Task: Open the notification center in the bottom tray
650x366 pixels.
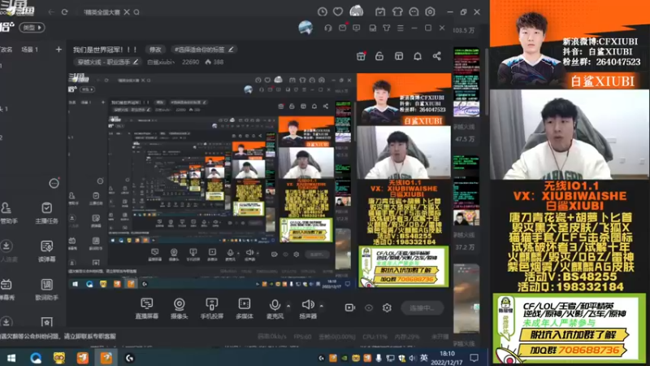Action: pos(474,358)
